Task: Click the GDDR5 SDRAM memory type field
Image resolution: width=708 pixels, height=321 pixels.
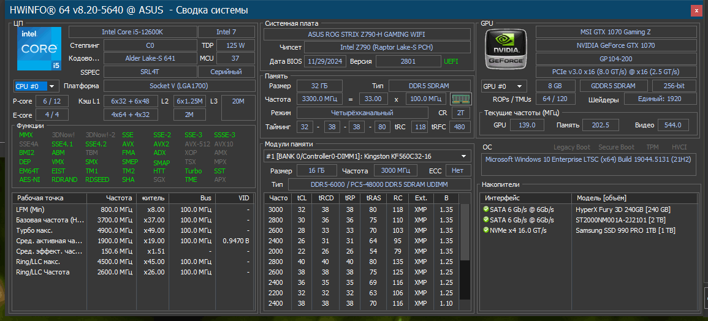Action: [x=613, y=86]
